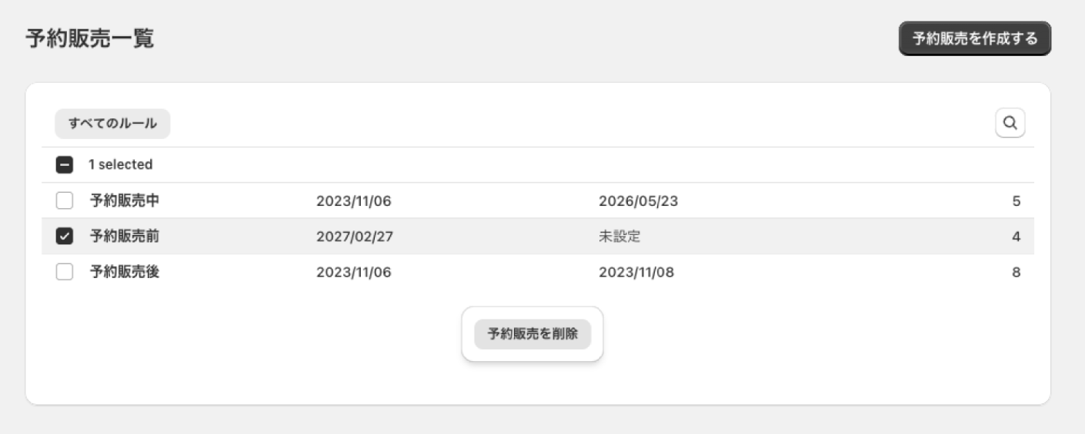Screen dimensions: 1085x434
Task: Click the 1 selected label
Action: tap(120, 164)
